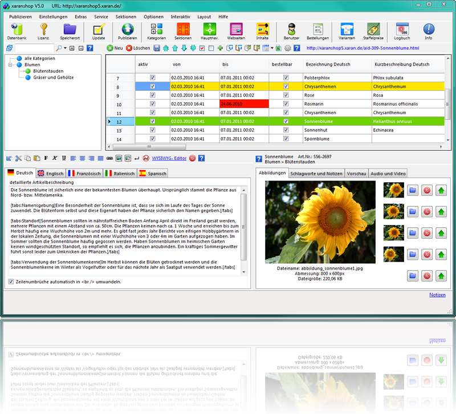Toggle the bestellbar checkbox for Rosmarin

tap(286, 104)
